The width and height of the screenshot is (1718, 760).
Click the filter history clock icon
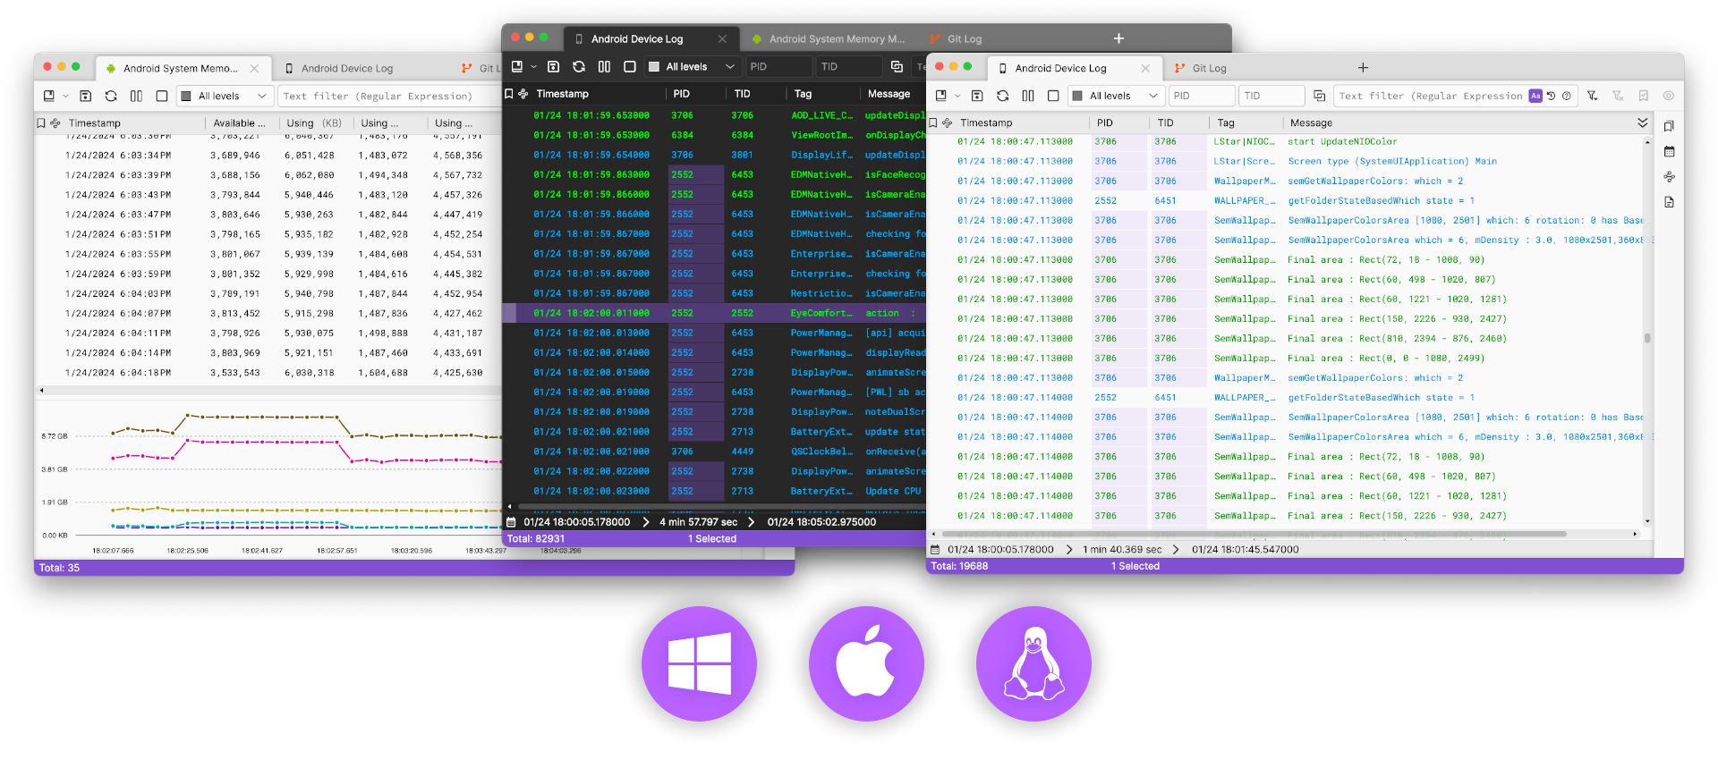[x=1552, y=96]
